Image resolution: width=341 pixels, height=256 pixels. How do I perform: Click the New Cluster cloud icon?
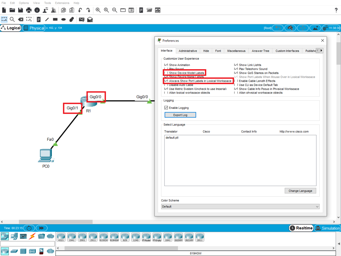tap(290, 28)
